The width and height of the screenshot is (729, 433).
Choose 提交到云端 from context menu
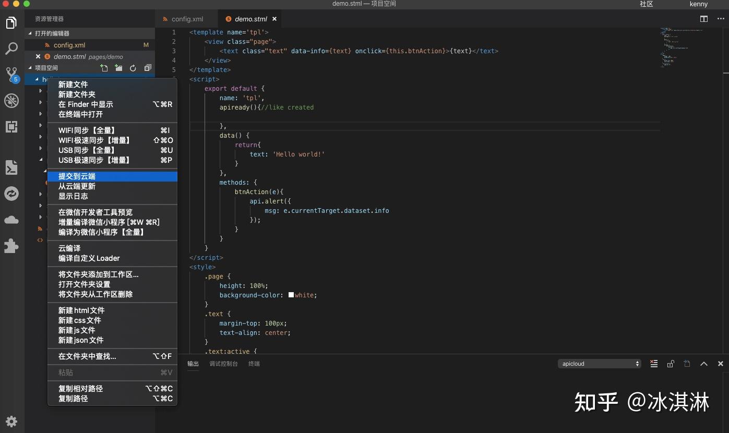(112, 176)
